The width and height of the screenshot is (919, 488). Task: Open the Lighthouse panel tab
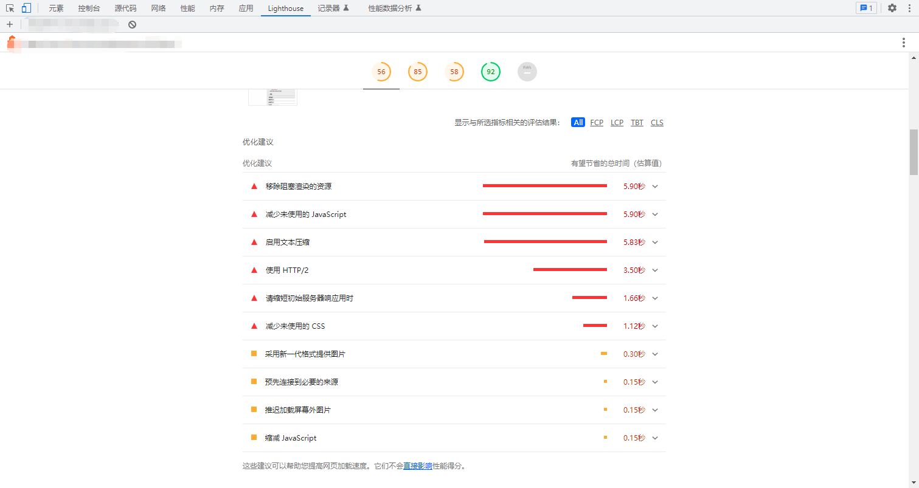pyautogui.click(x=285, y=8)
